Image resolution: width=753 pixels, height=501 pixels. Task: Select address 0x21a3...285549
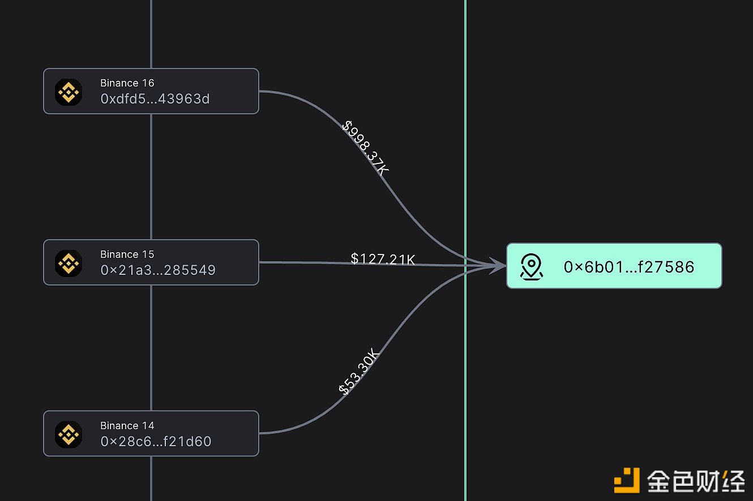[x=158, y=270]
